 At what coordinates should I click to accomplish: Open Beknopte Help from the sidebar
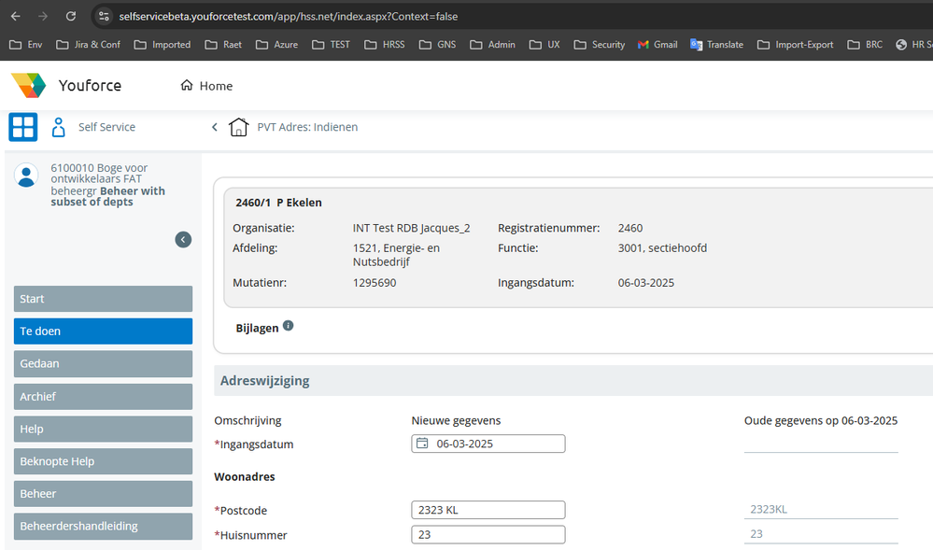[x=103, y=460]
